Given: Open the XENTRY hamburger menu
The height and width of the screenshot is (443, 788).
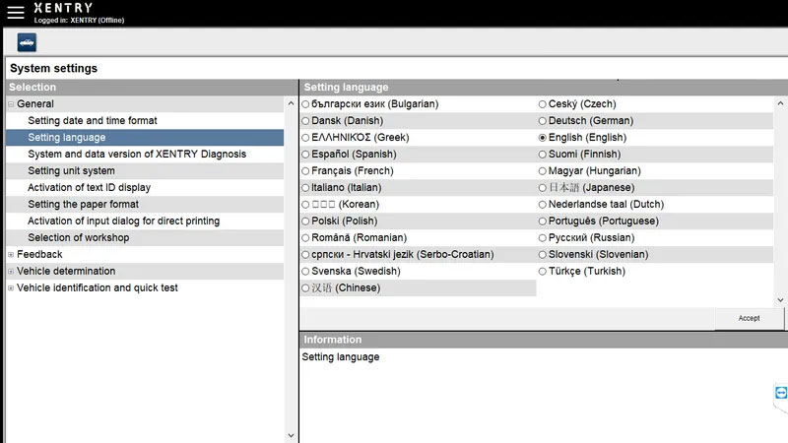Looking at the screenshot, I should pyautogui.click(x=16, y=13).
